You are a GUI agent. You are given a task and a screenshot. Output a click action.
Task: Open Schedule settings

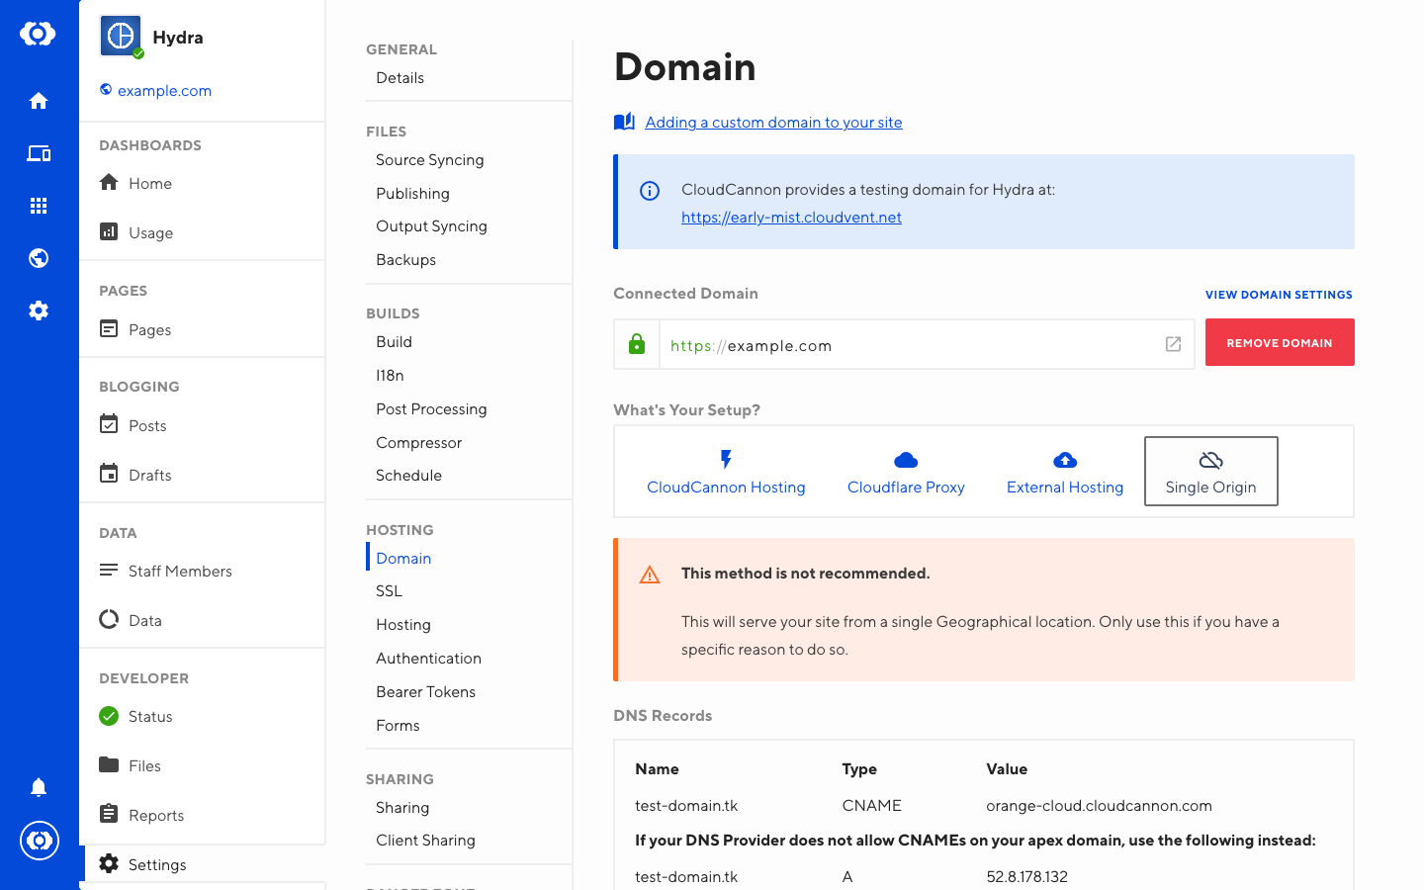[x=408, y=476]
